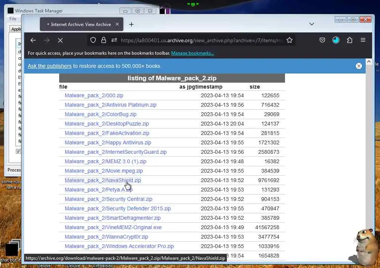This screenshot has width=380, height=268.
Task: Open the Happy Antivirus.zip file link
Action: click(108, 143)
